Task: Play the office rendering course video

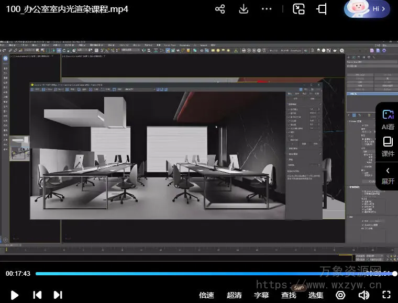Action: point(15,295)
